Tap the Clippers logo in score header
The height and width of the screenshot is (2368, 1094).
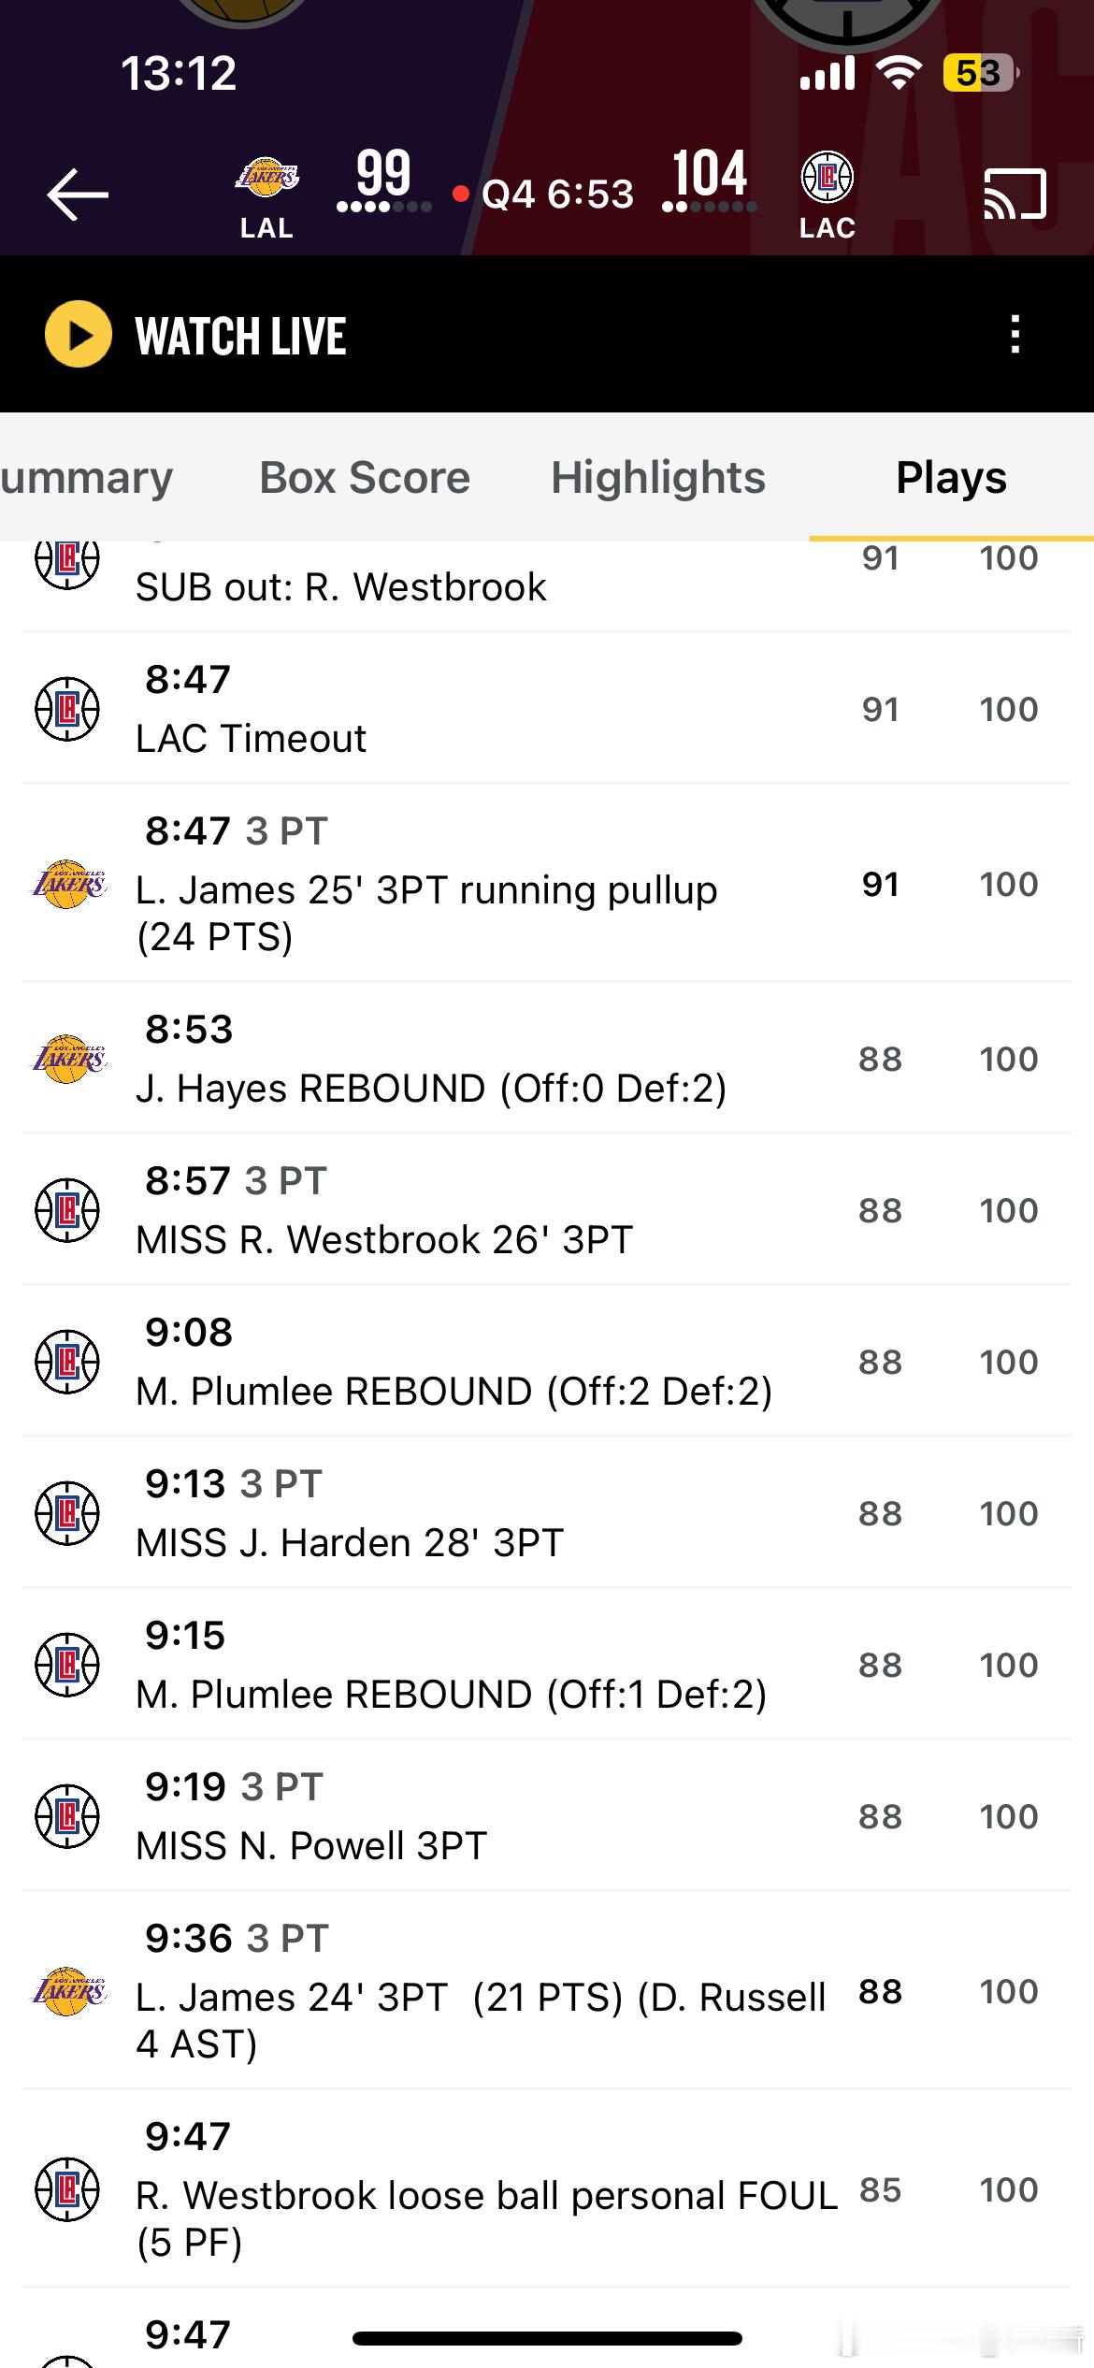tap(828, 178)
